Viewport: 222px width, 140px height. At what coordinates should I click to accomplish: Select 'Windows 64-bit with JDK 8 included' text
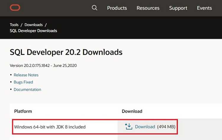pos(50,127)
